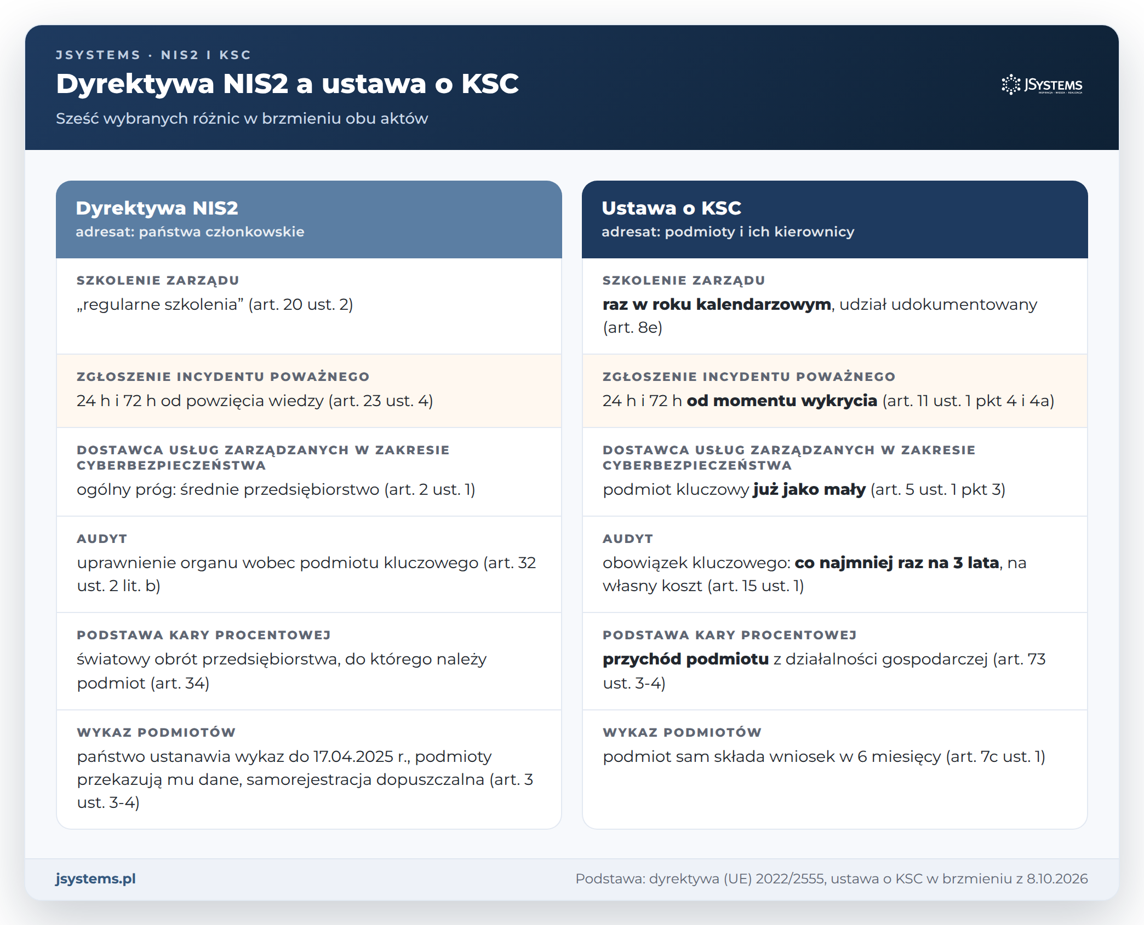1144x925 pixels.
Task: Click the bold text 'przychód podmiotu'
Action: [686, 659]
